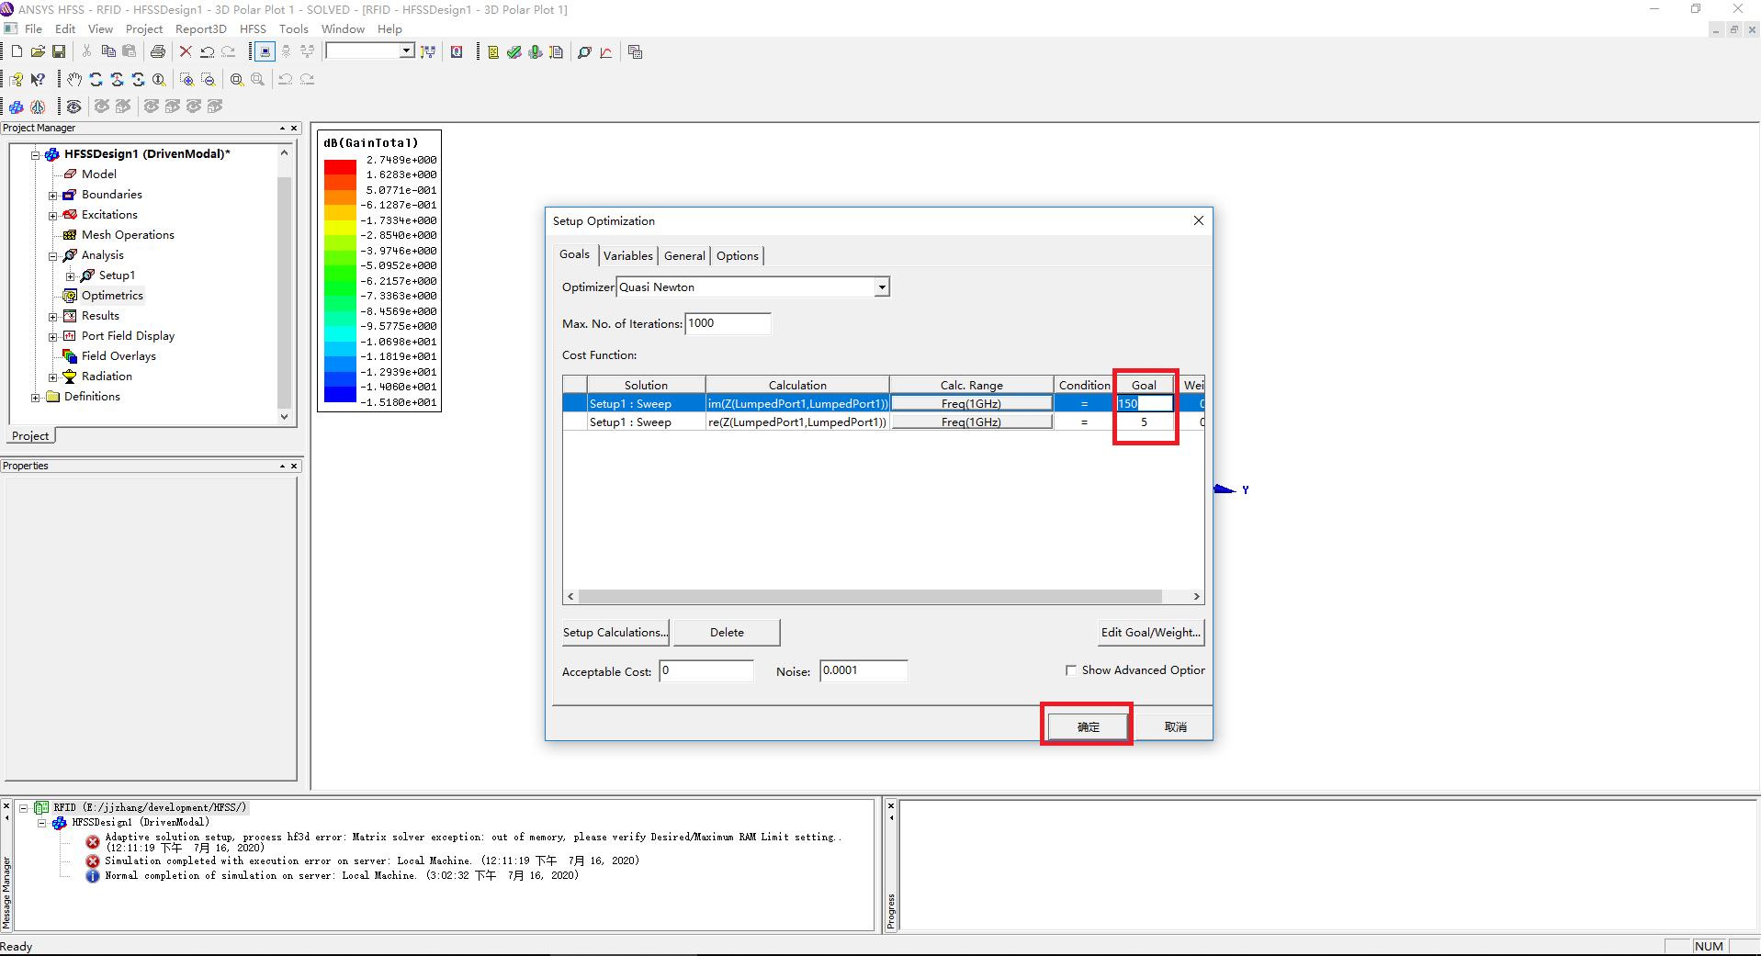Select the Field Overlays tree item
Image resolution: width=1761 pixels, height=956 pixels.
[x=119, y=356]
